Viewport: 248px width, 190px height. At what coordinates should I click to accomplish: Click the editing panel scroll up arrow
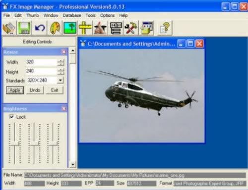[73, 50]
